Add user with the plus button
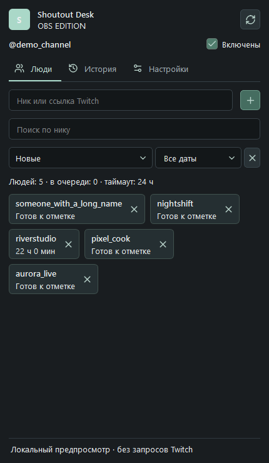The width and height of the screenshot is (269, 463). click(x=250, y=100)
